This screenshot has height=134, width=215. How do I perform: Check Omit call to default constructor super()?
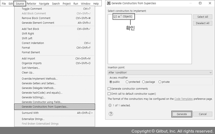pyautogui.click(x=109, y=94)
